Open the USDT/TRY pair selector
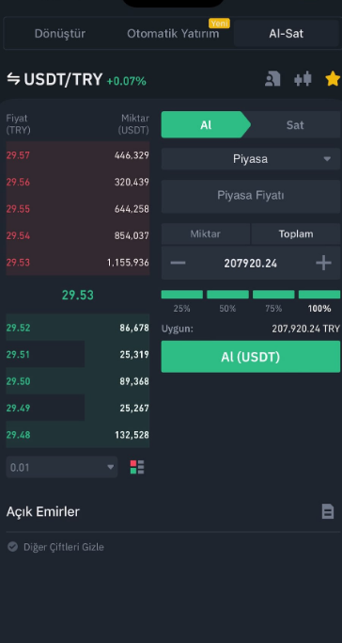 (x=63, y=79)
